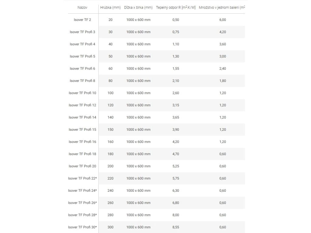Click the 0,50 thermal resistance value
This screenshot has width=311, height=233.
[x=176, y=20]
